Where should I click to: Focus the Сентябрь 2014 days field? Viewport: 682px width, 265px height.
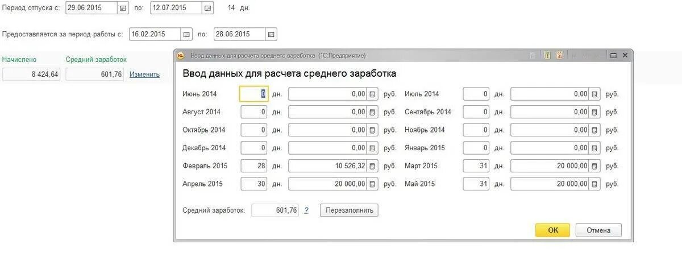[476, 112]
